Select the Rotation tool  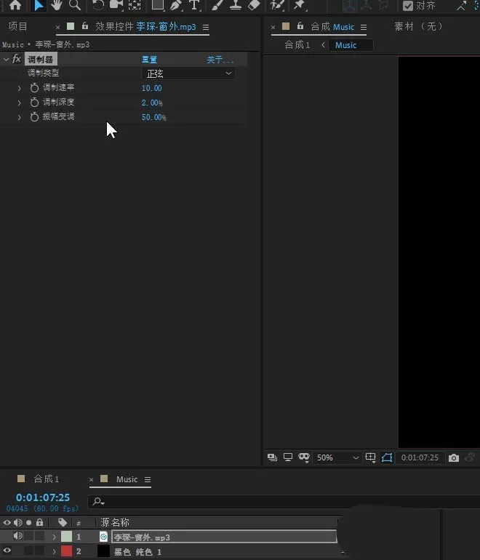(x=97, y=5)
